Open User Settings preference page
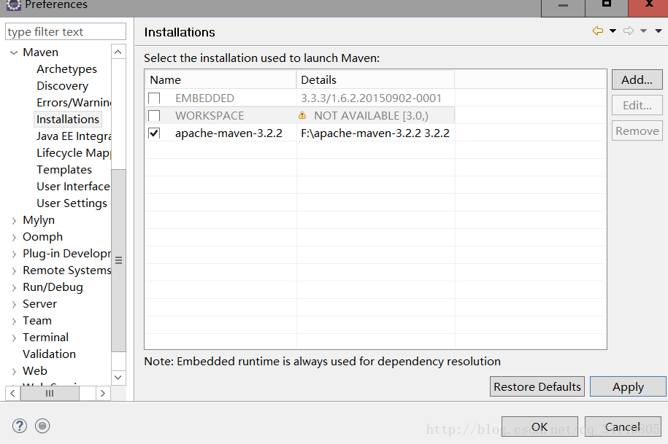Image resolution: width=668 pixels, height=444 pixels. coord(72,203)
